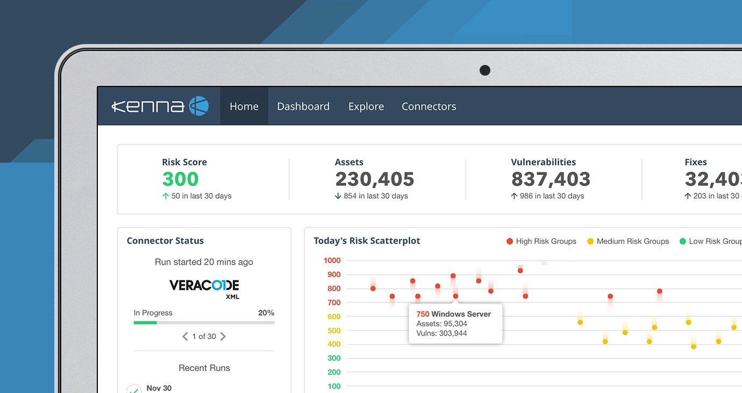Screen dimensions: 742x393
Task: Go to the Connectors tab
Action: click(429, 106)
